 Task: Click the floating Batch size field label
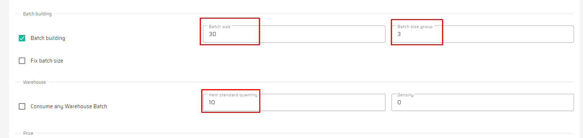click(x=220, y=27)
